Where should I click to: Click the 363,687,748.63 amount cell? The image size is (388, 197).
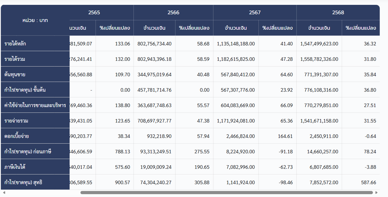(x=155, y=105)
